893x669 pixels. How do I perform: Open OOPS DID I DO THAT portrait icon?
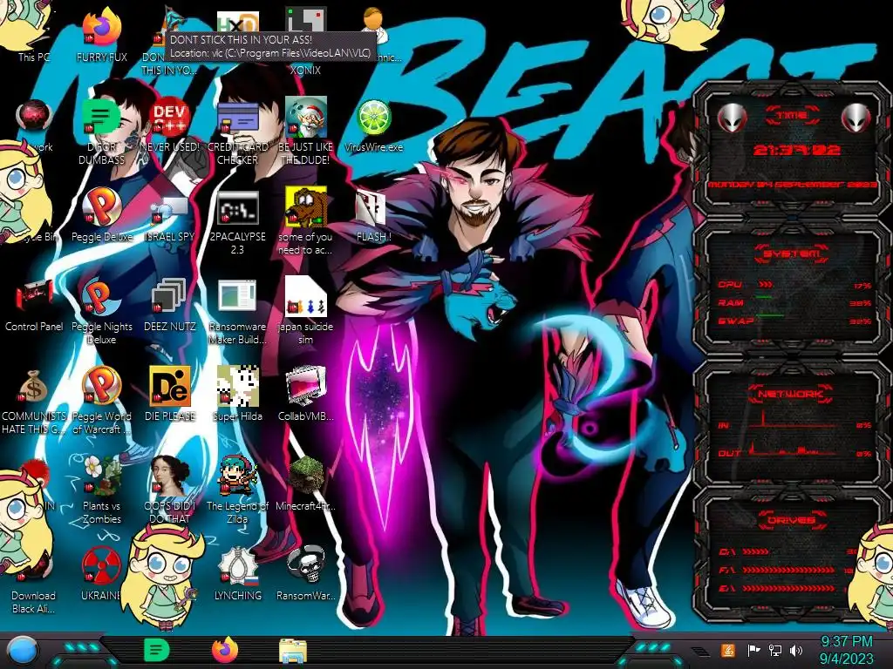click(x=169, y=476)
